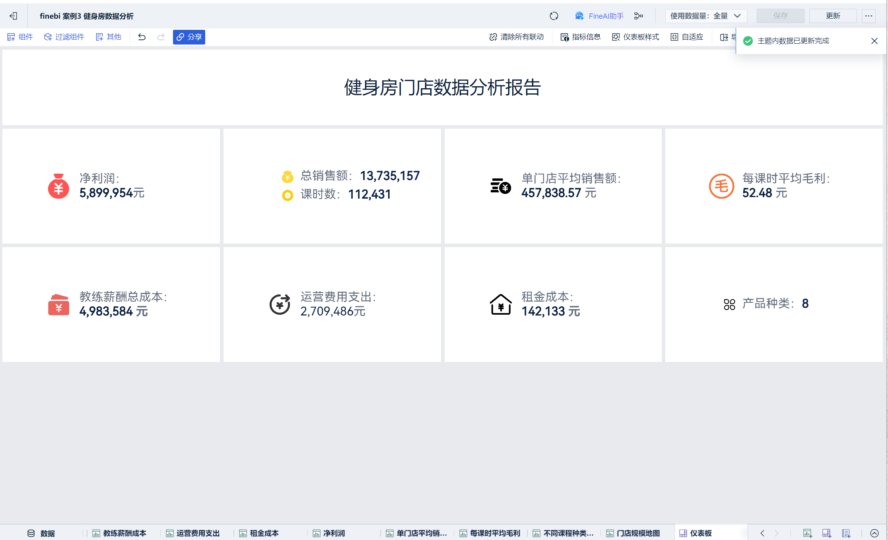This screenshot has height=540, width=888.
Task: Open the three-dot more options menu
Action: click(x=869, y=16)
